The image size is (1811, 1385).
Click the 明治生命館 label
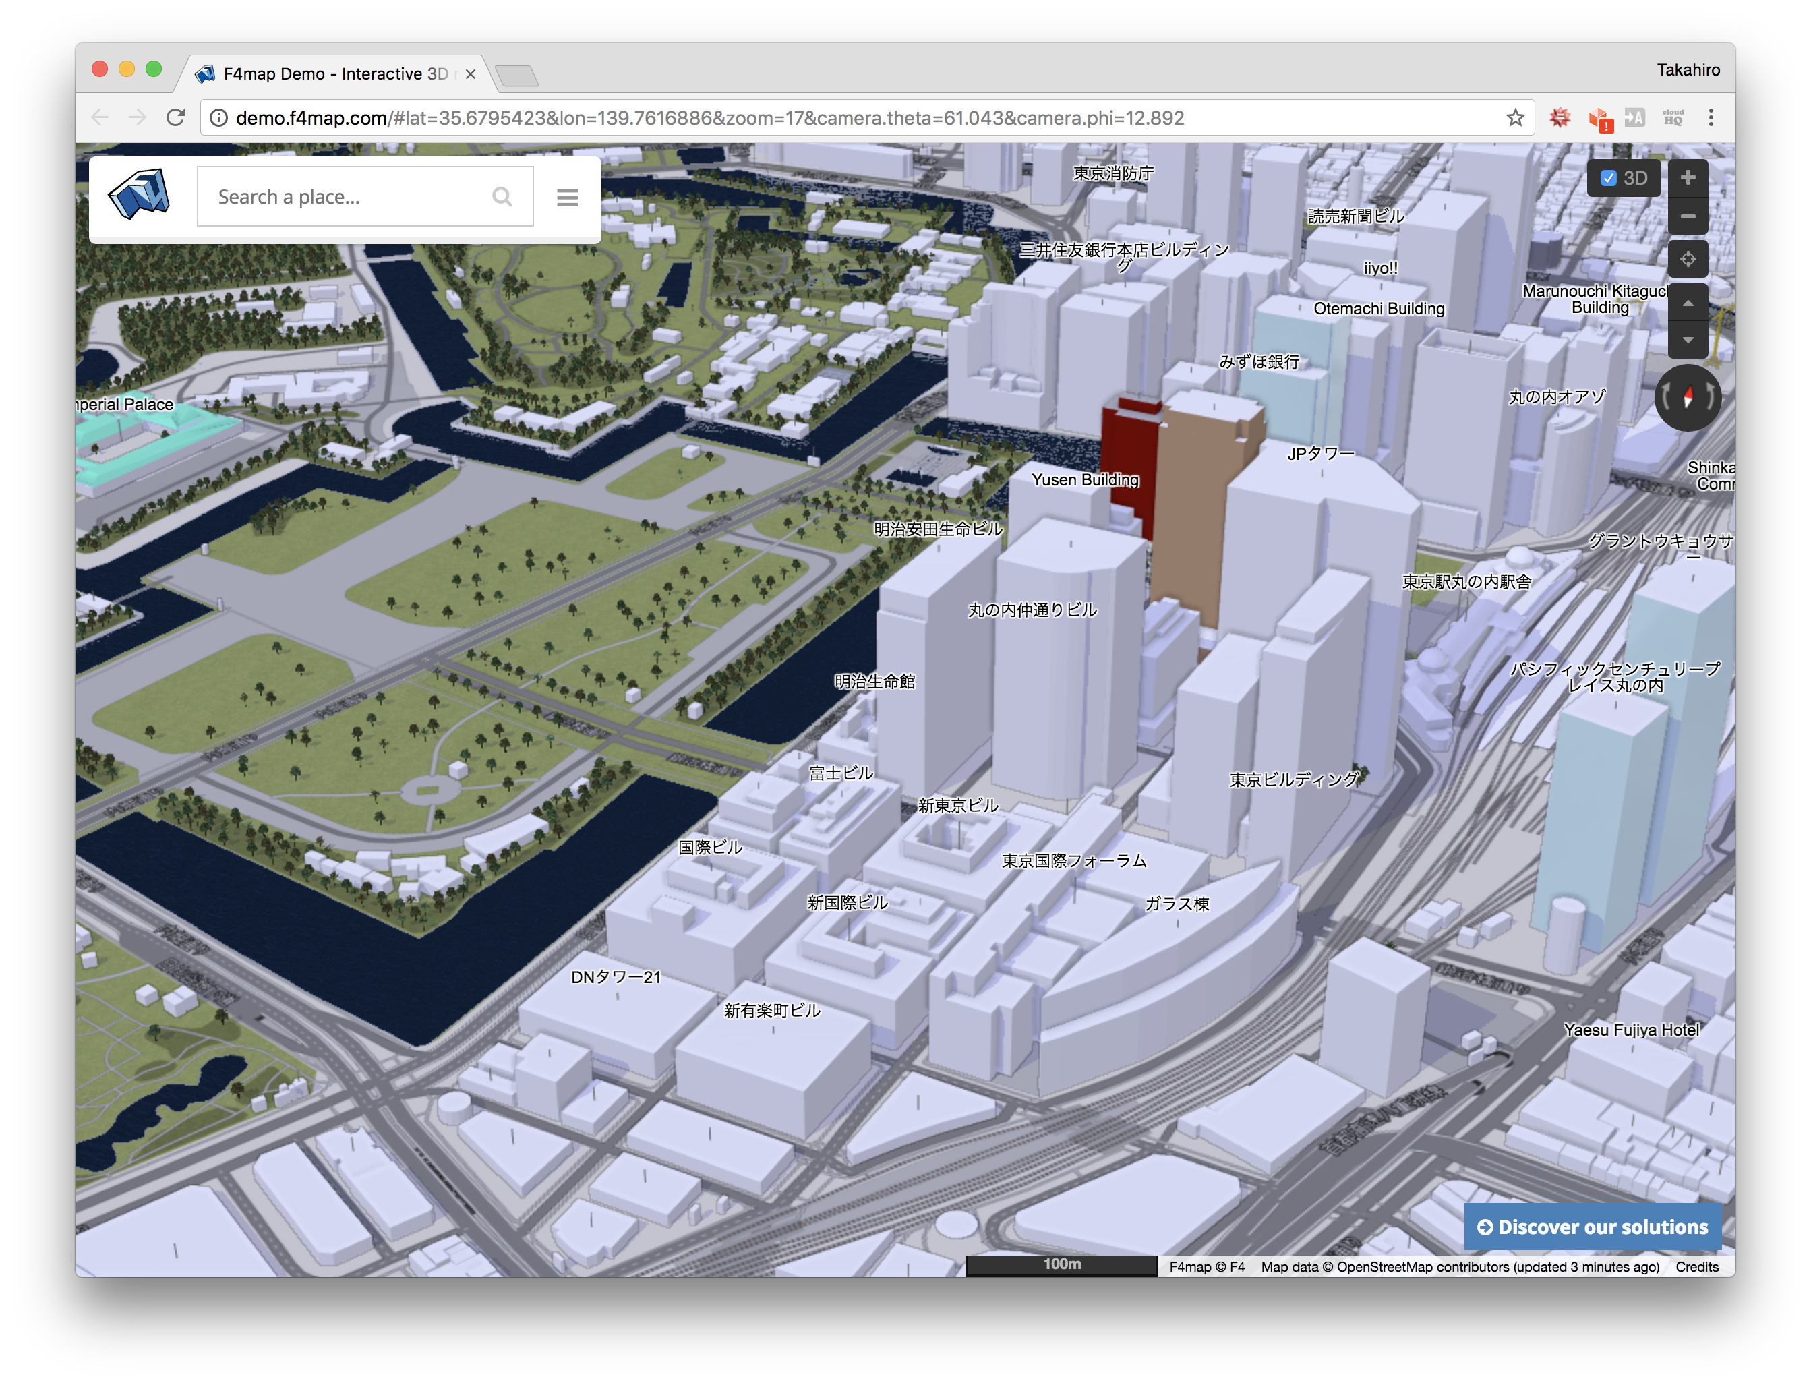pos(874,682)
